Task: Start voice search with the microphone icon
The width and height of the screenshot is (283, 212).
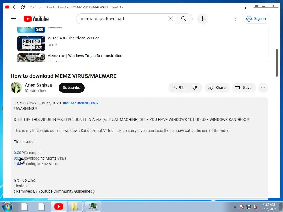Action: click(203, 19)
